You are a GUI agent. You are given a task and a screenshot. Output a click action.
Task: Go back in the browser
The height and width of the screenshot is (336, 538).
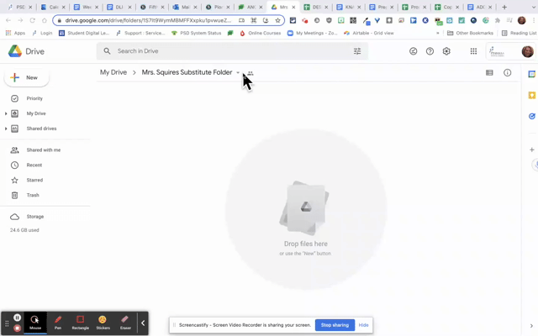[8, 20]
